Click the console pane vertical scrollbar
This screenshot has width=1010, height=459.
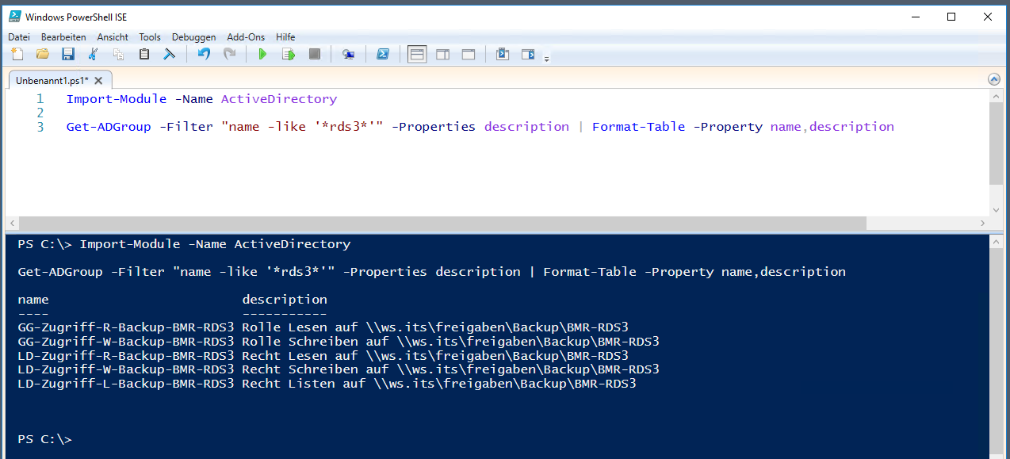click(x=996, y=346)
